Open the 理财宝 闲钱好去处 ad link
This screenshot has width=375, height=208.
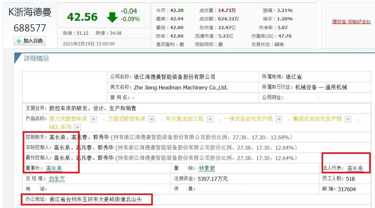[x=351, y=22]
